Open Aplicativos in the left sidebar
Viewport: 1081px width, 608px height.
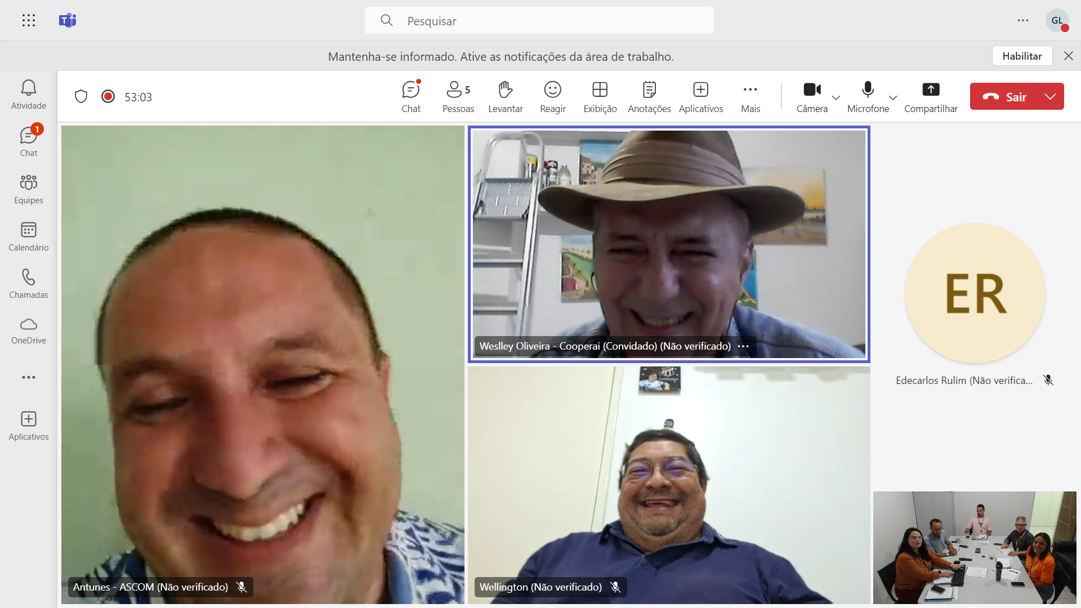(x=29, y=426)
